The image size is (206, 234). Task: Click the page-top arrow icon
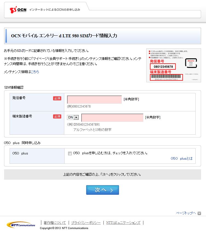pos(199,213)
